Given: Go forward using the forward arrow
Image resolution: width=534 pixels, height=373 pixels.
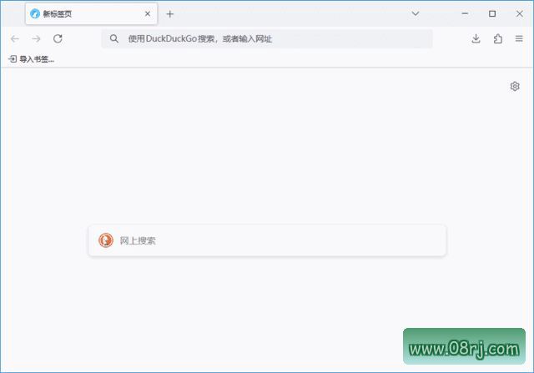Looking at the screenshot, I should click(x=36, y=39).
